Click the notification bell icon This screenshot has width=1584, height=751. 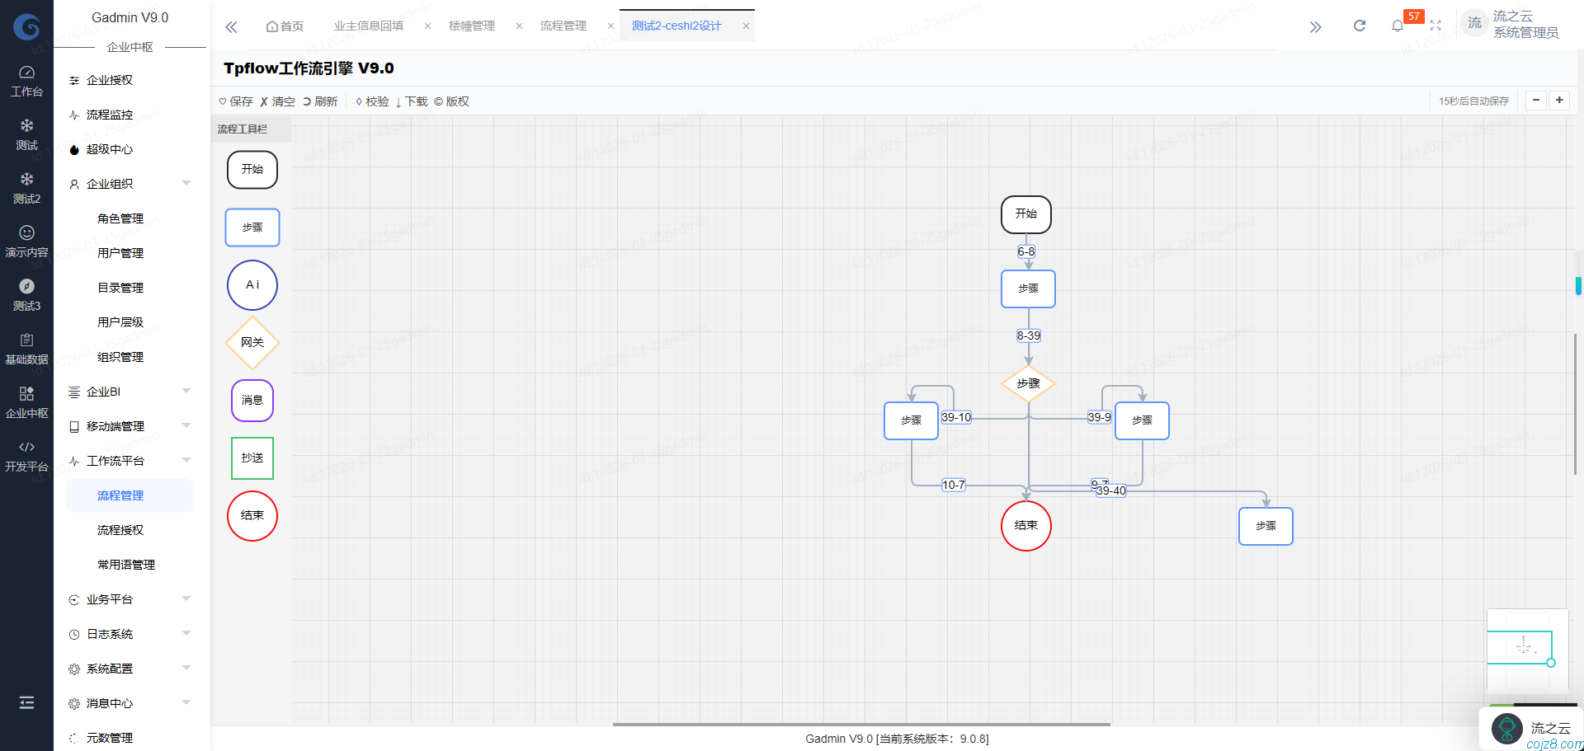(1397, 26)
